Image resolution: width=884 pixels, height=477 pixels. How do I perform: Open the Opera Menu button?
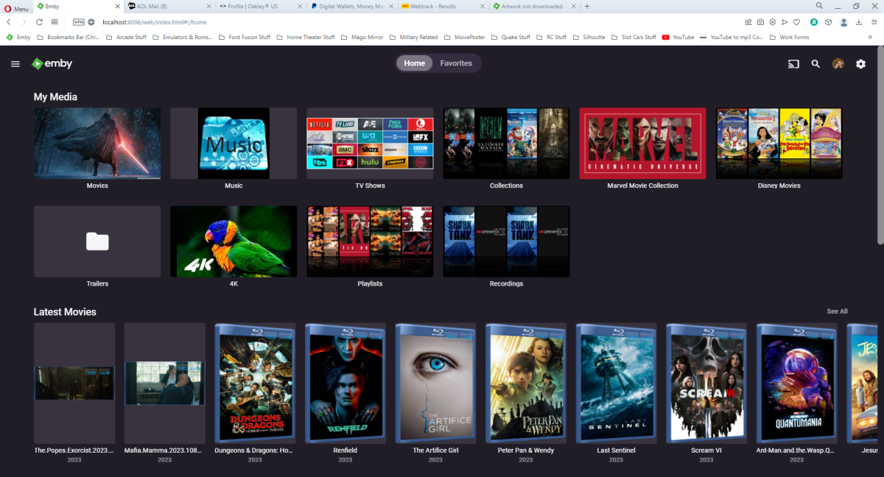click(16, 7)
